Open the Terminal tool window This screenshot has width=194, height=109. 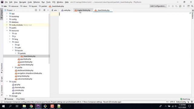pos(9,99)
